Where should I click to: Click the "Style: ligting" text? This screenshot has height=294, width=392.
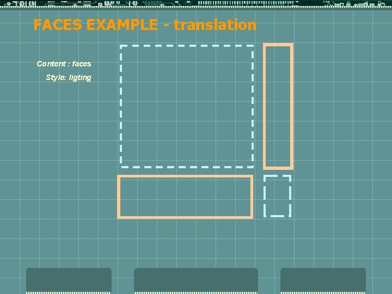(x=69, y=77)
